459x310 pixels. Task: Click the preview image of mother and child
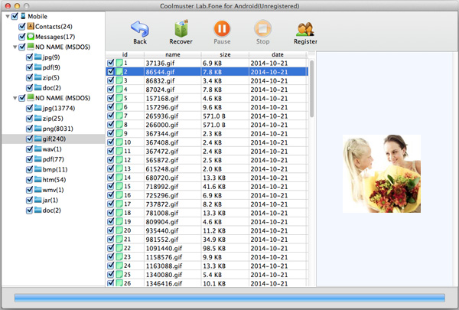[x=382, y=174]
